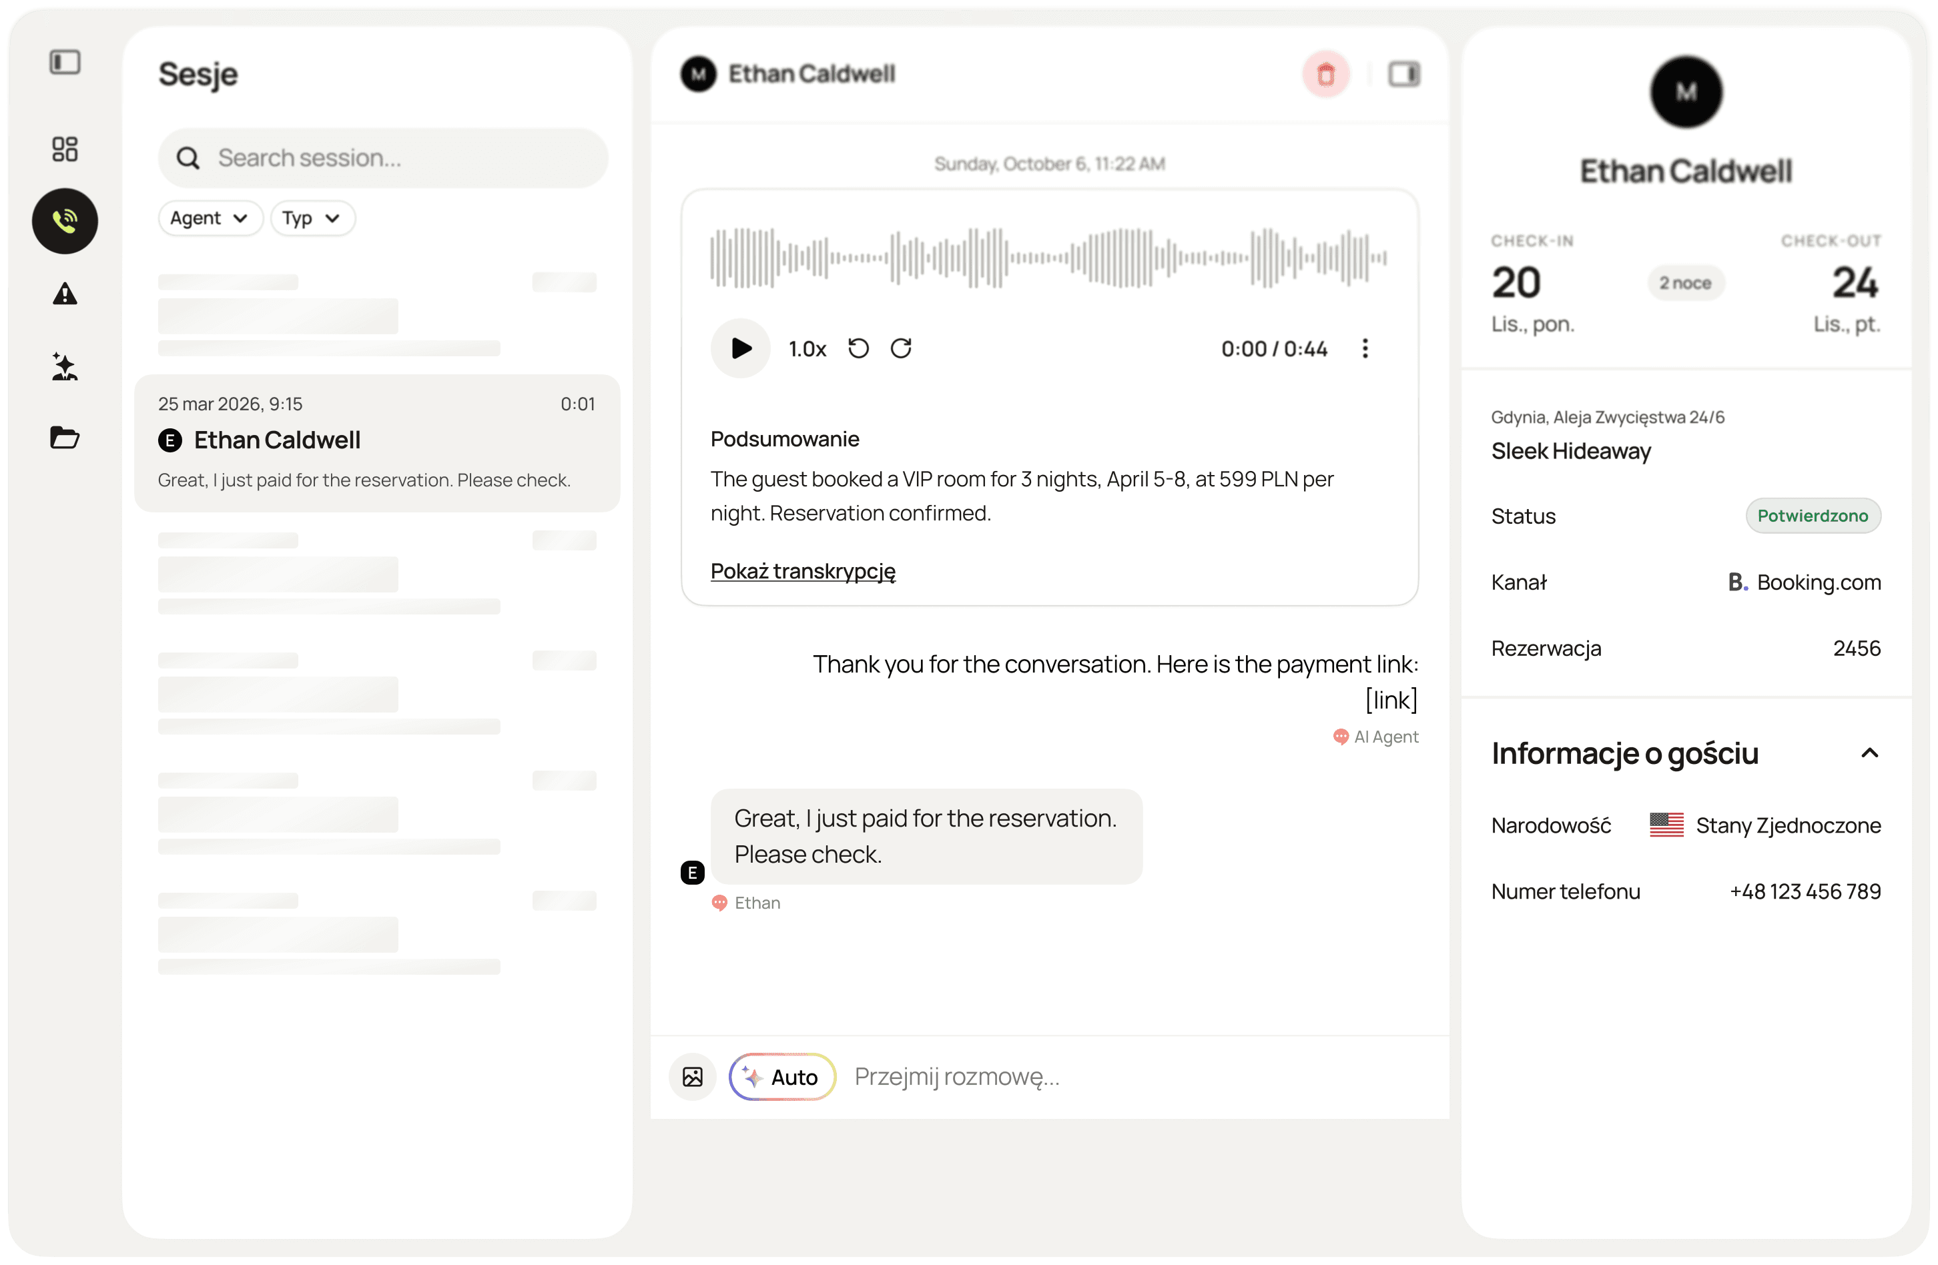Click the Pokaż transkrypcję link
This screenshot has height=1265, width=1938.
[x=802, y=570]
